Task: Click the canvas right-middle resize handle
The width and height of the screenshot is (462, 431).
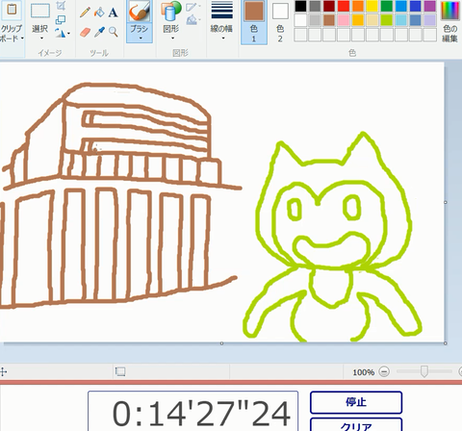Action: pyautogui.click(x=446, y=202)
